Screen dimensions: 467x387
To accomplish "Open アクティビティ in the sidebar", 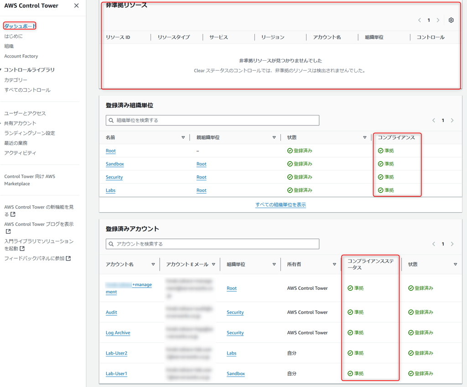I will click(20, 152).
